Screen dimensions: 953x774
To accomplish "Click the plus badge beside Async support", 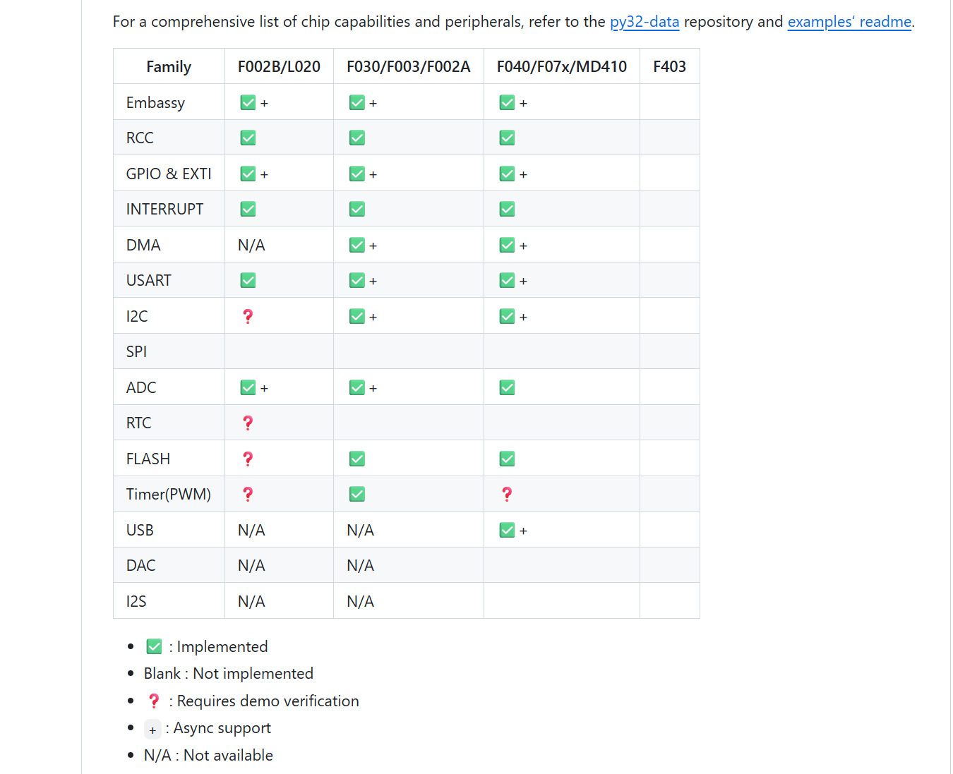I will tap(152, 730).
